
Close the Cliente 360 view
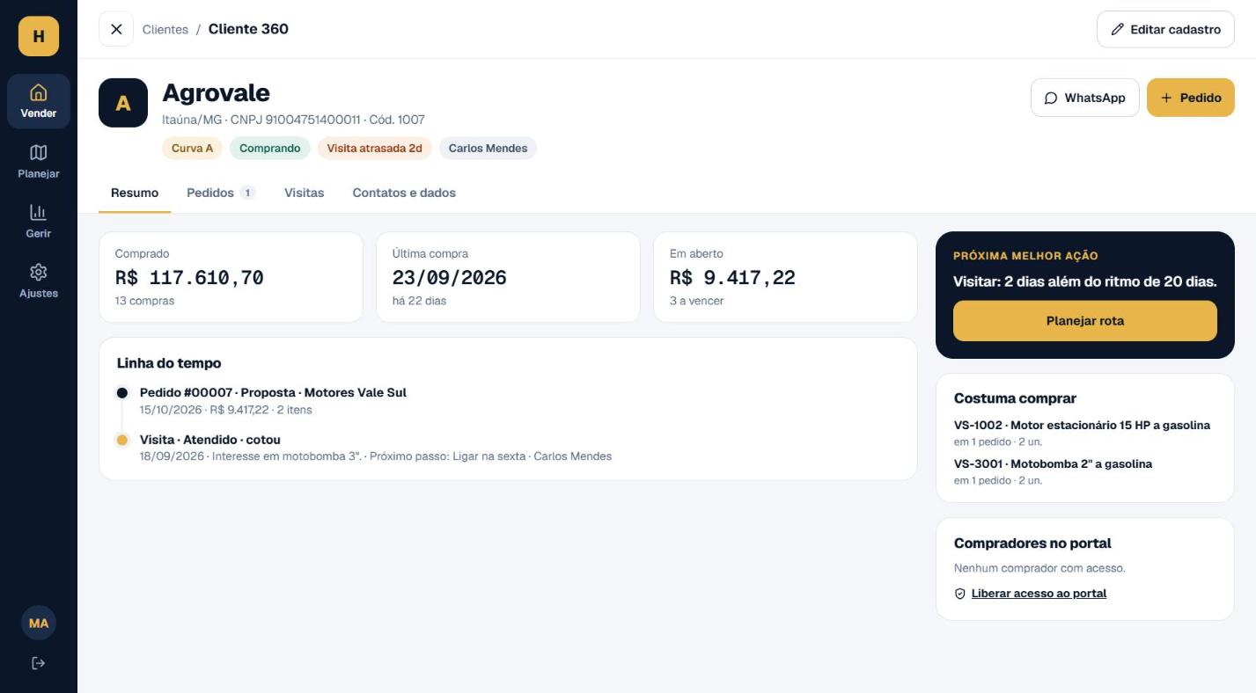[116, 29]
